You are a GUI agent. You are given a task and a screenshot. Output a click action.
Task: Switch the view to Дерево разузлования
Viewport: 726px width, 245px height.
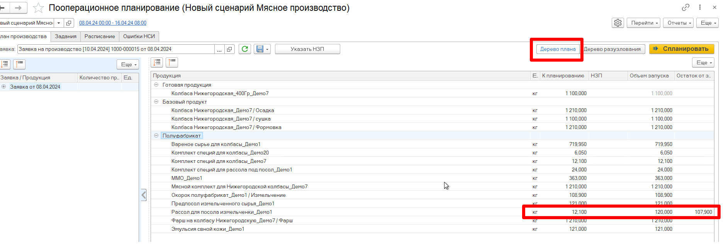click(x=612, y=49)
